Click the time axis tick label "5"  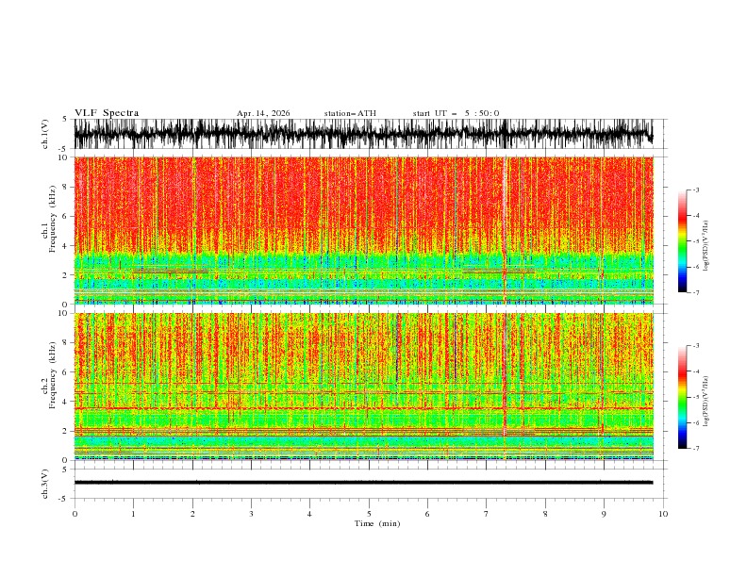pos(369,514)
